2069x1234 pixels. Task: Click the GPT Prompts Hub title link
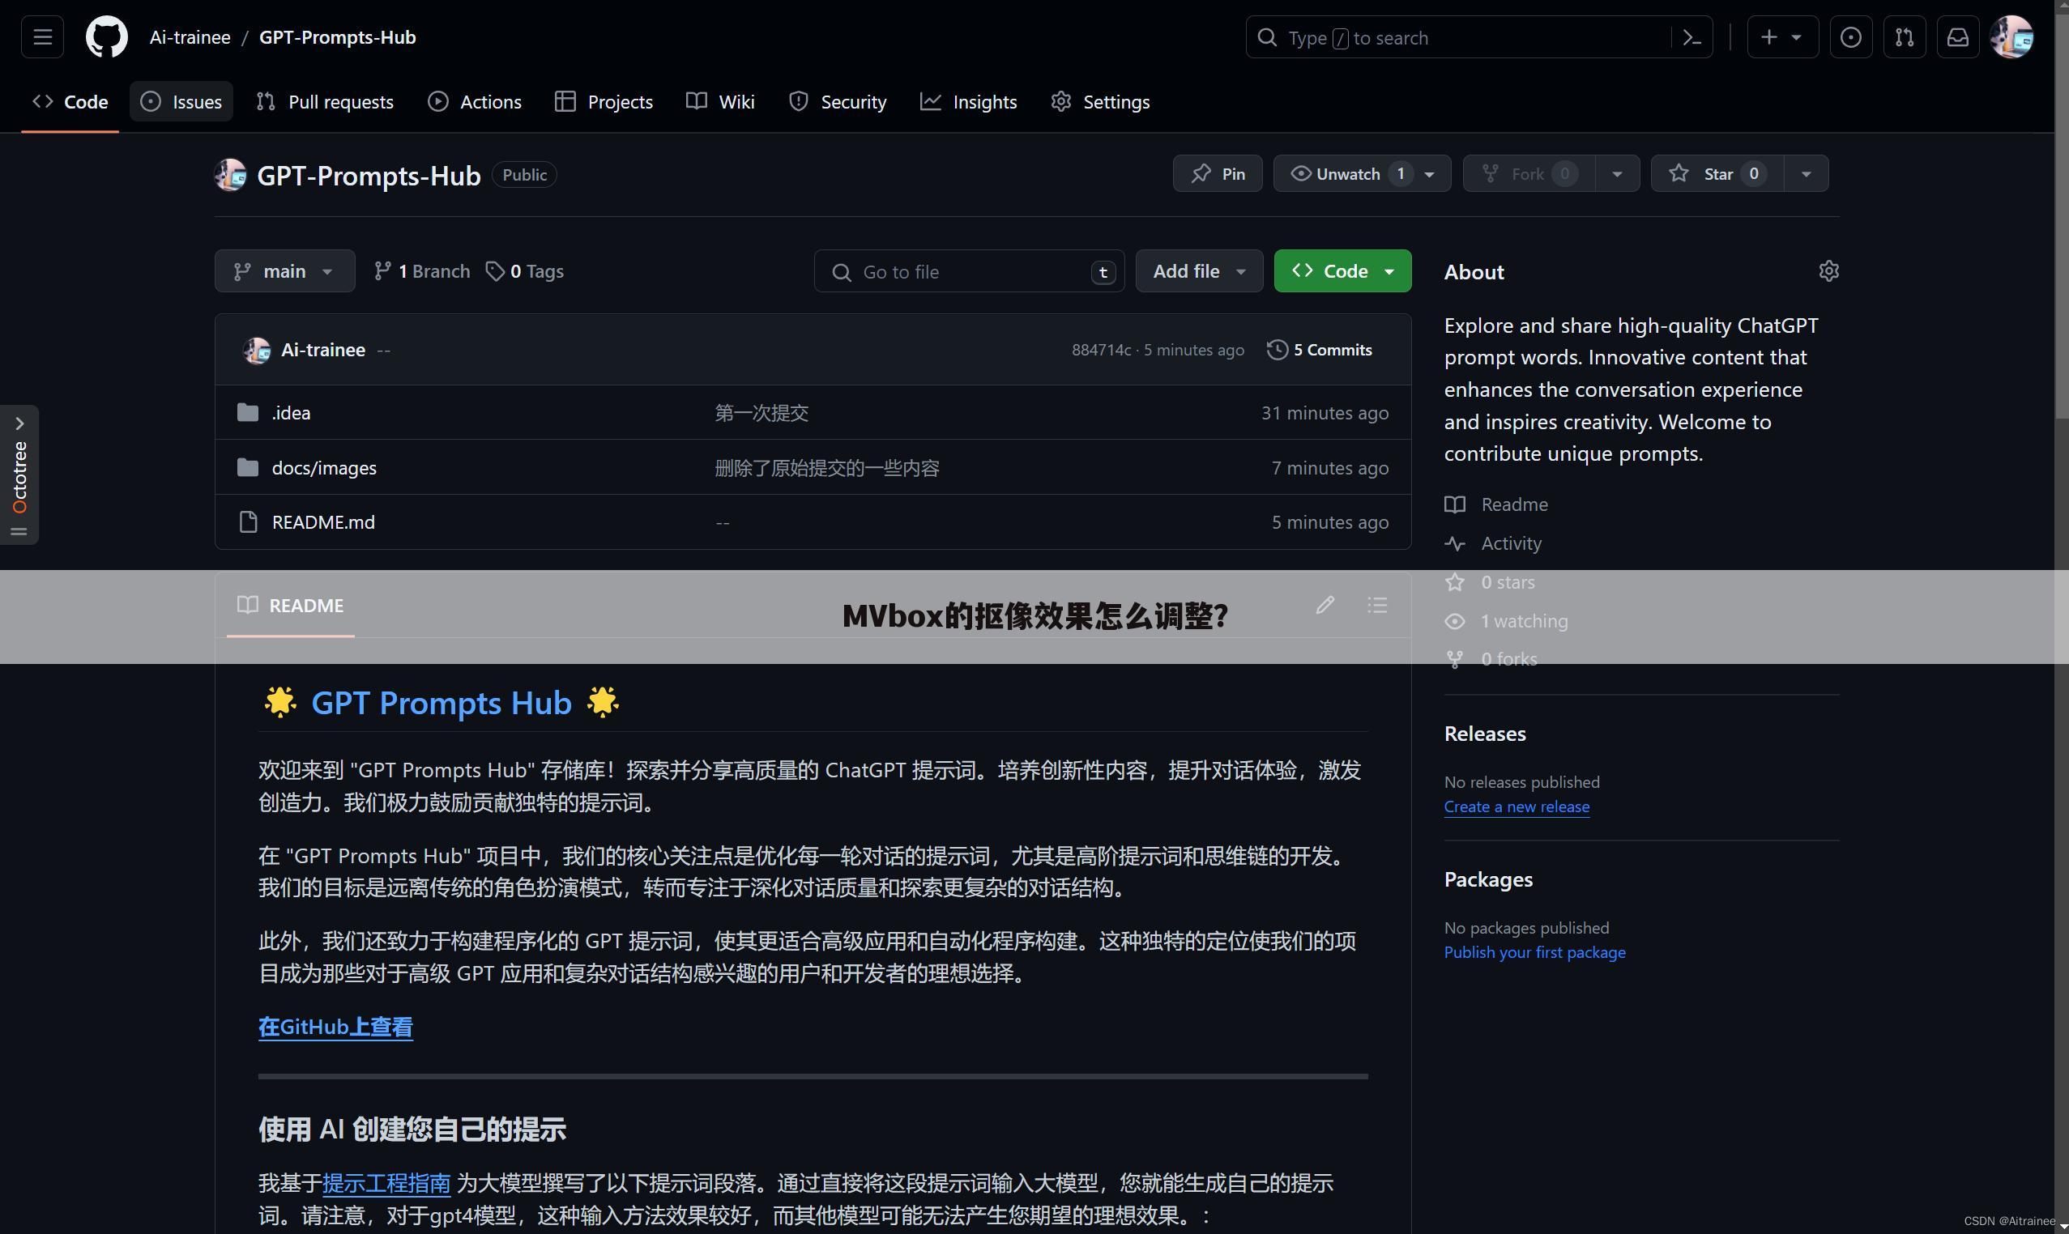tap(441, 703)
